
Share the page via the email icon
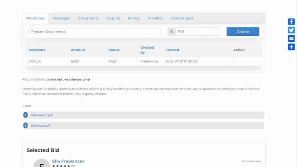(291, 39)
